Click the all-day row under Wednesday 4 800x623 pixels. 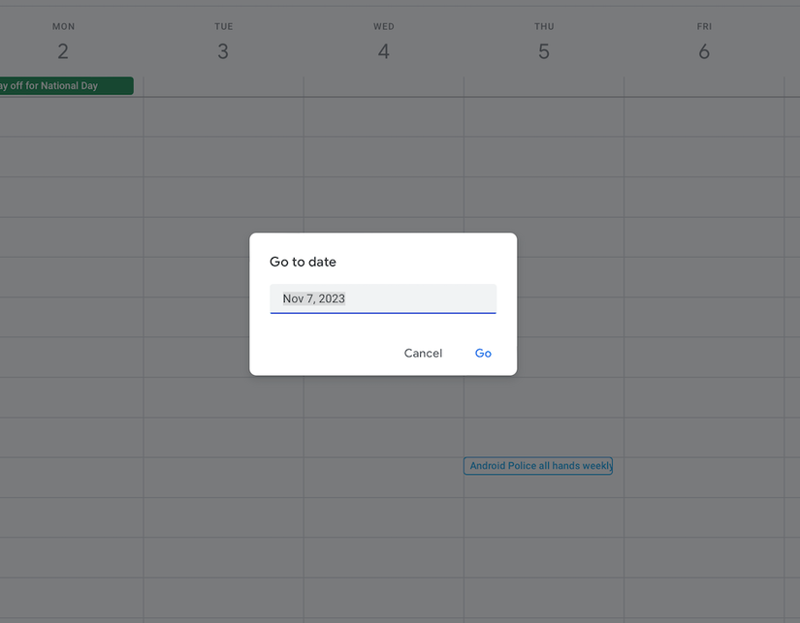383,86
